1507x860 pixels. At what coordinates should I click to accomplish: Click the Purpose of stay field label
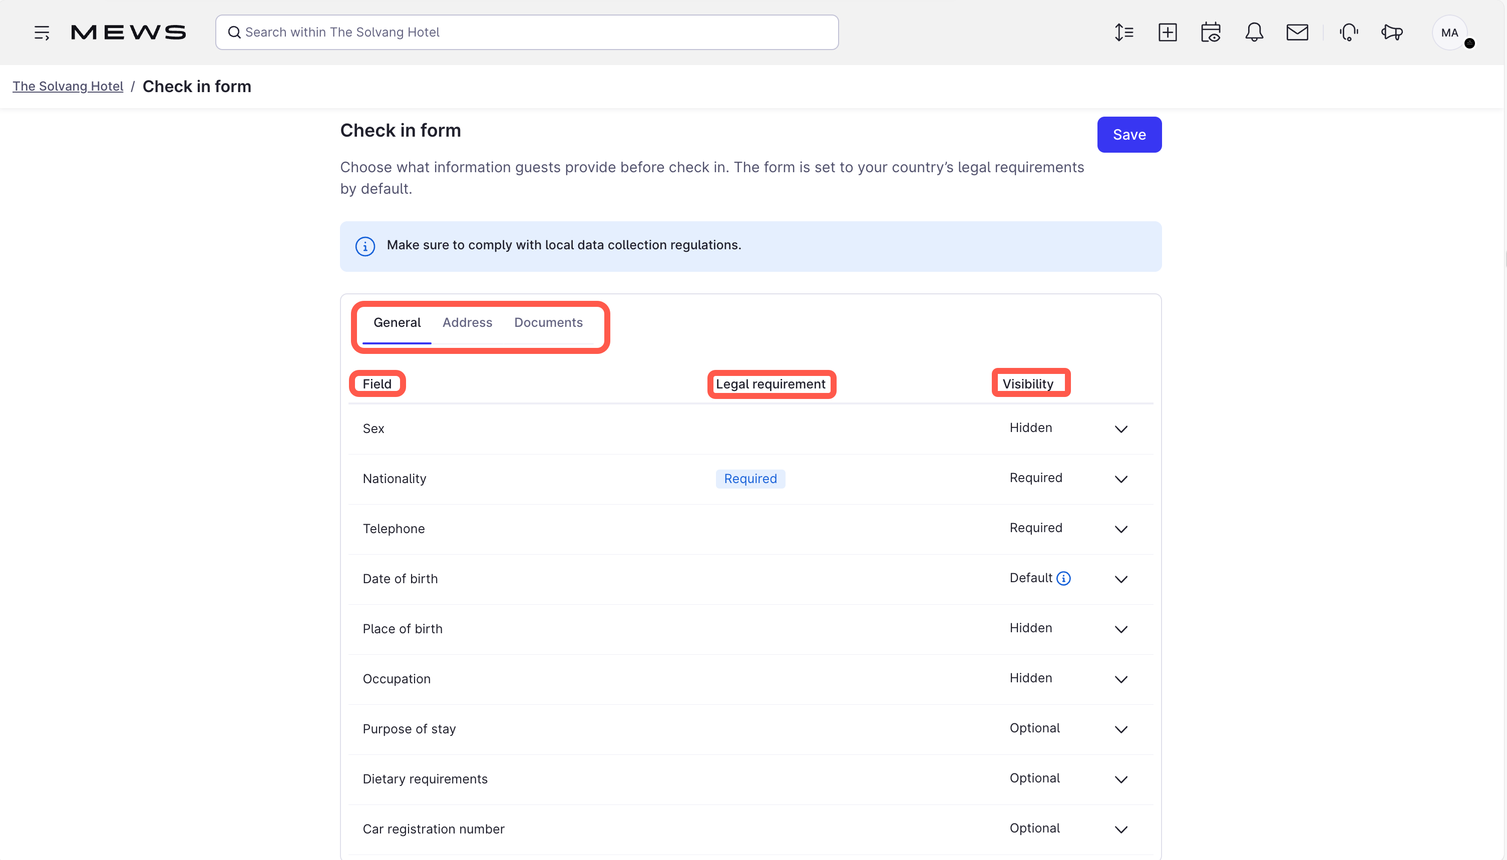409,729
